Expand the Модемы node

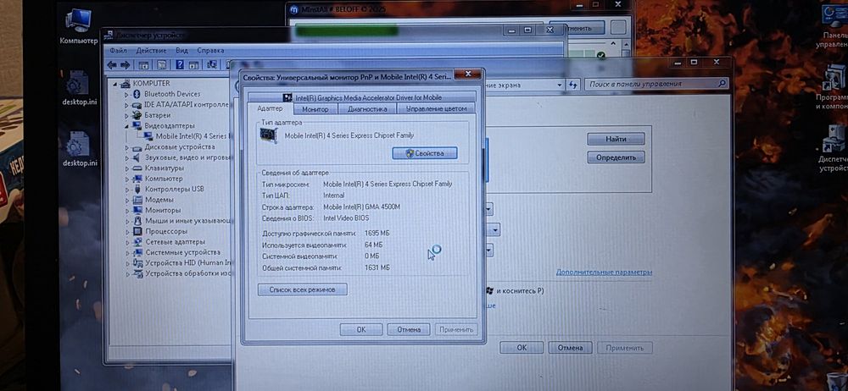click(126, 200)
